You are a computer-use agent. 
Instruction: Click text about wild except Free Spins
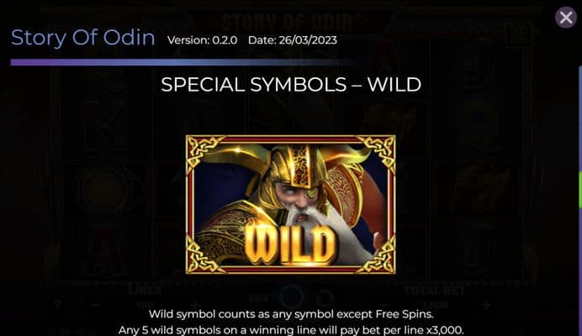(x=291, y=314)
